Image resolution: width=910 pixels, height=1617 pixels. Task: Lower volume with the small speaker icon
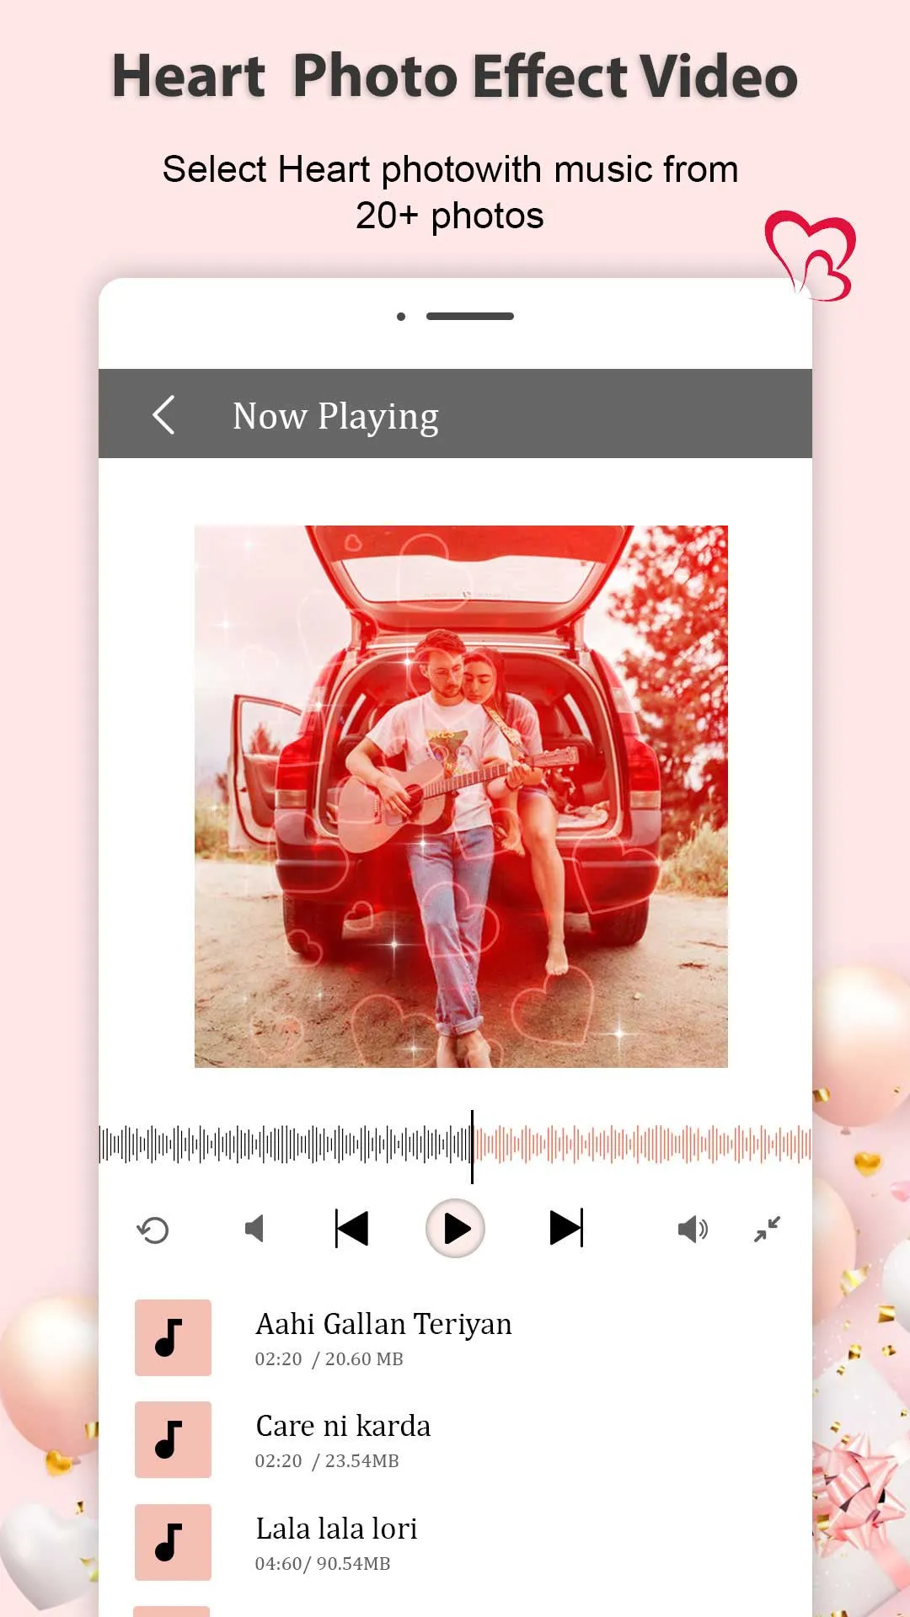pos(254,1229)
